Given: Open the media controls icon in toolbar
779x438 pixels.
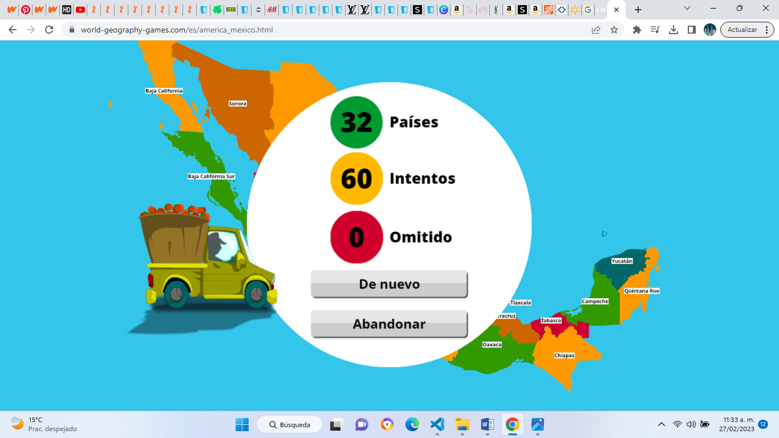Looking at the screenshot, I should pyautogui.click(x=655, y=30).
